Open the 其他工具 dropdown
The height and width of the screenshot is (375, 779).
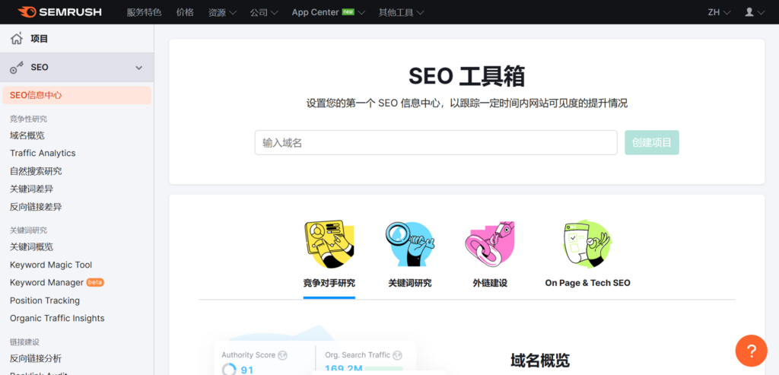(402, 12)
